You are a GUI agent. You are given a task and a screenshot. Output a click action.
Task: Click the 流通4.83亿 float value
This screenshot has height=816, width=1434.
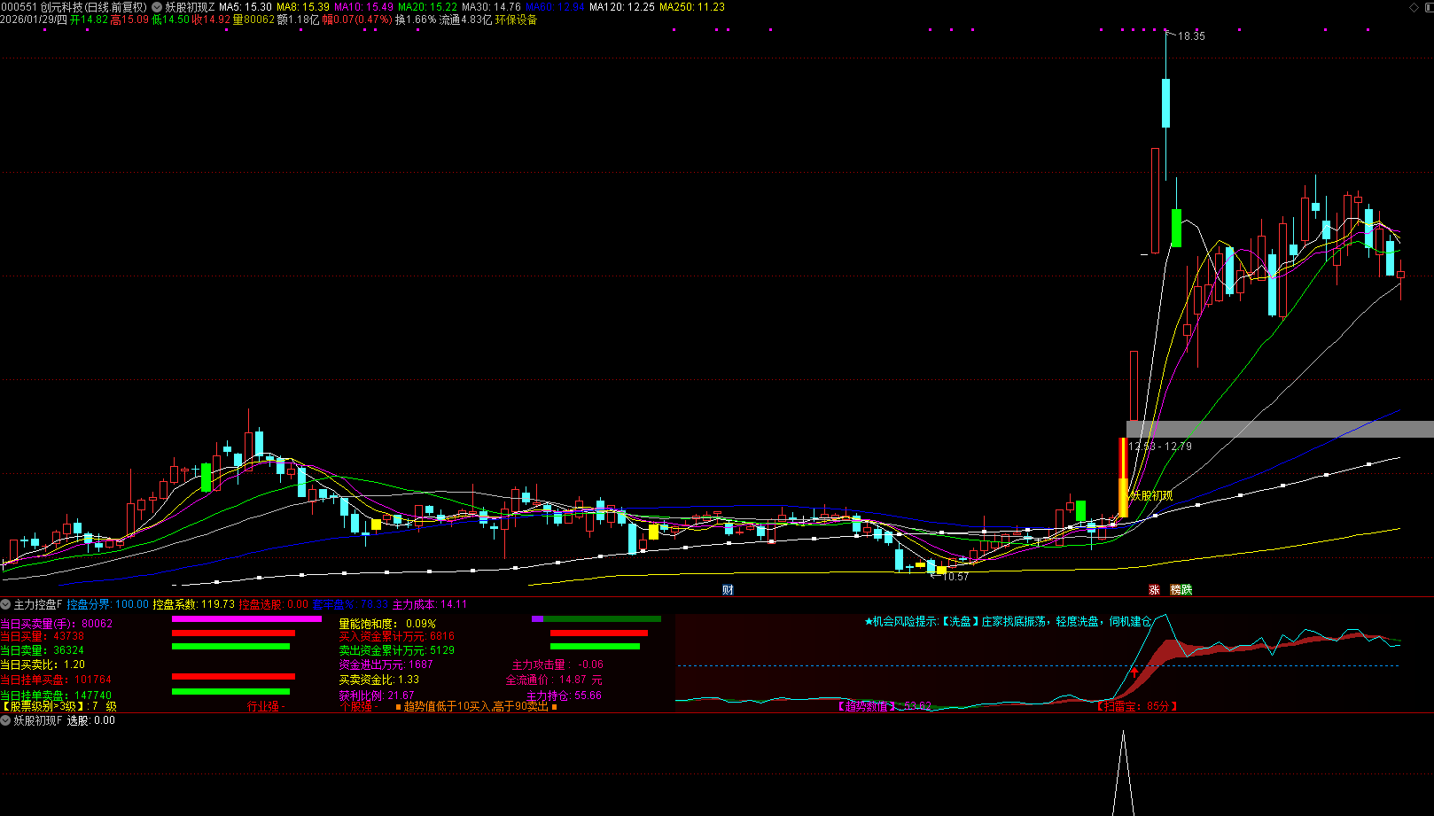click(466, 19)
